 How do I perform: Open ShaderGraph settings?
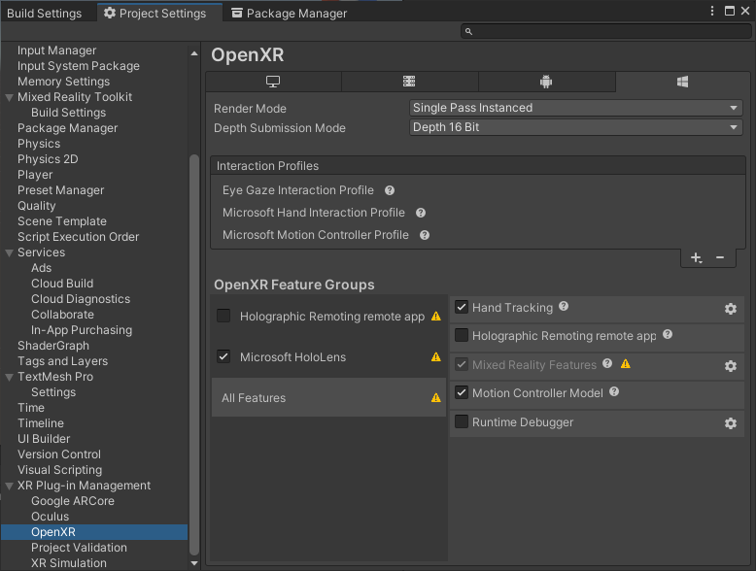pyautogui.click(x=53, y=346)
